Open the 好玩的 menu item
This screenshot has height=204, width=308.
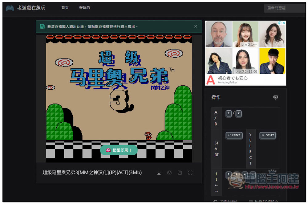click(84, 8)
